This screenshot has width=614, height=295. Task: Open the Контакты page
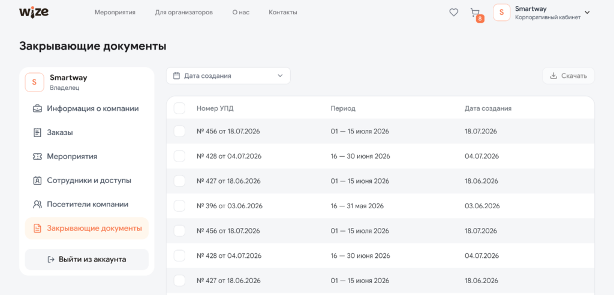tap(283, 13)
